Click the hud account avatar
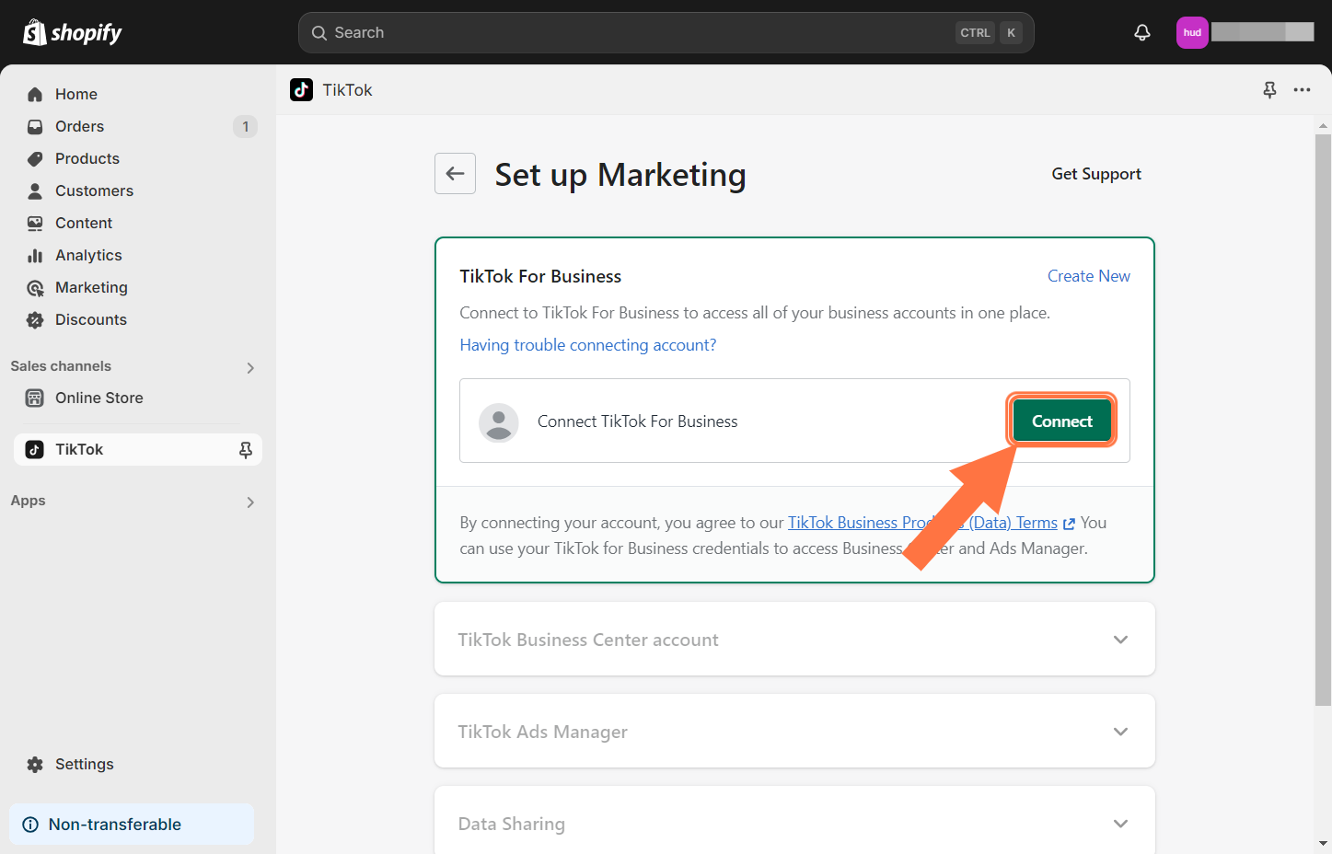This screenshot has width=1332, height=854. click(x=1192, y=32)
